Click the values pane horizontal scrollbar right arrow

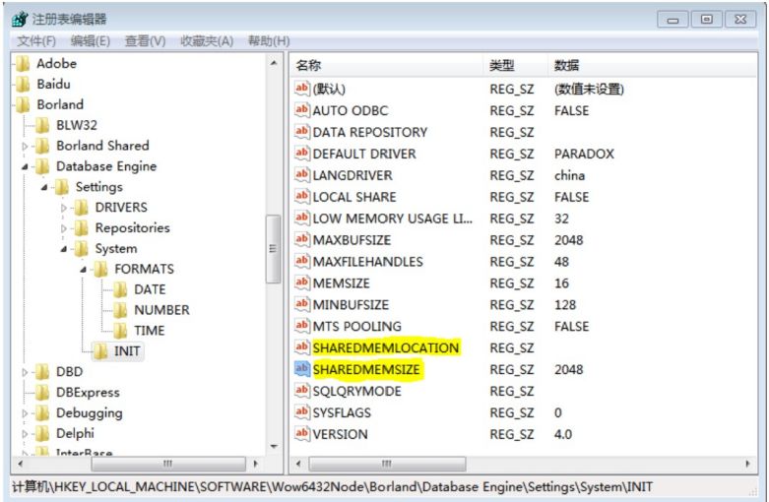tap(749, 463)
